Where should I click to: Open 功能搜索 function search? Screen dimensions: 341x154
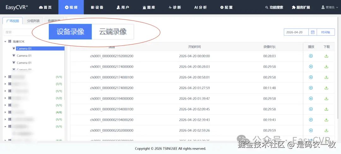pos(274,7)
